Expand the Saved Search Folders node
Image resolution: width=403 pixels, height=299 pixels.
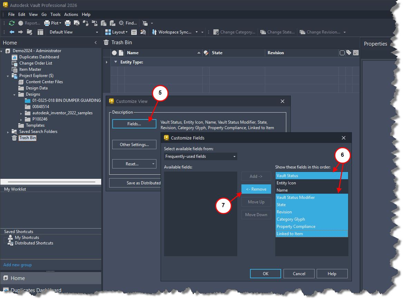pos(8,132)
